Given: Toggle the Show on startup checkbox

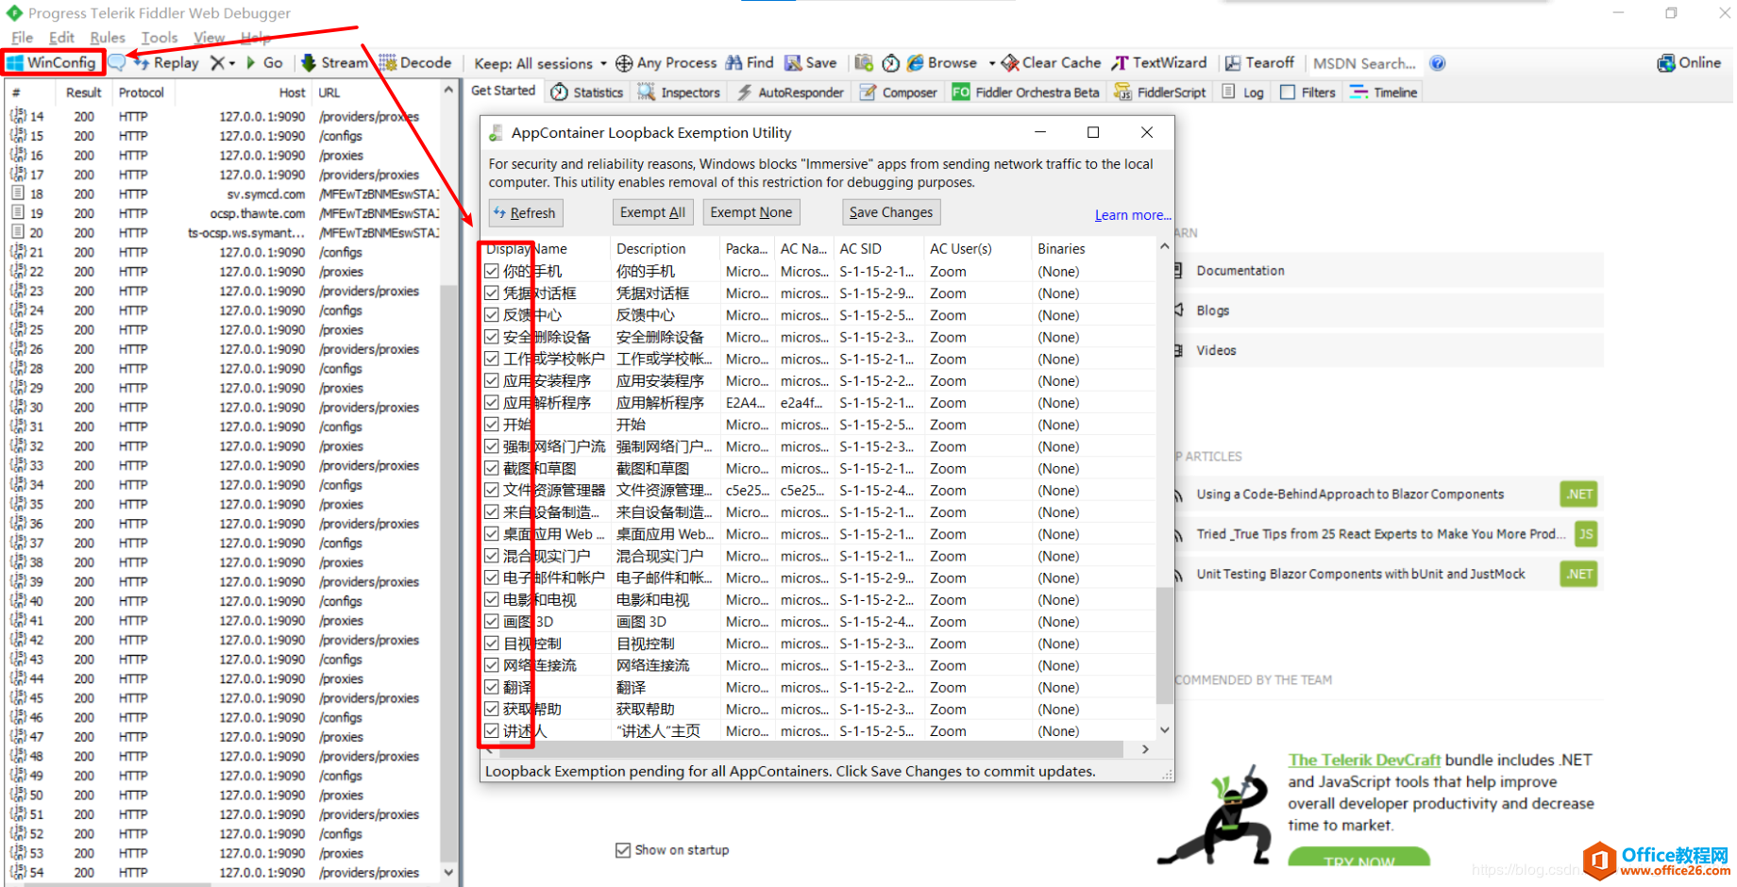Looking at the screenshot, I should coord(623,850).
